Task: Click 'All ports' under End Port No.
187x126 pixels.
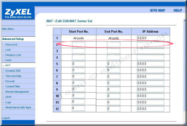Action: pyautogui.click(x=113, y=38)
